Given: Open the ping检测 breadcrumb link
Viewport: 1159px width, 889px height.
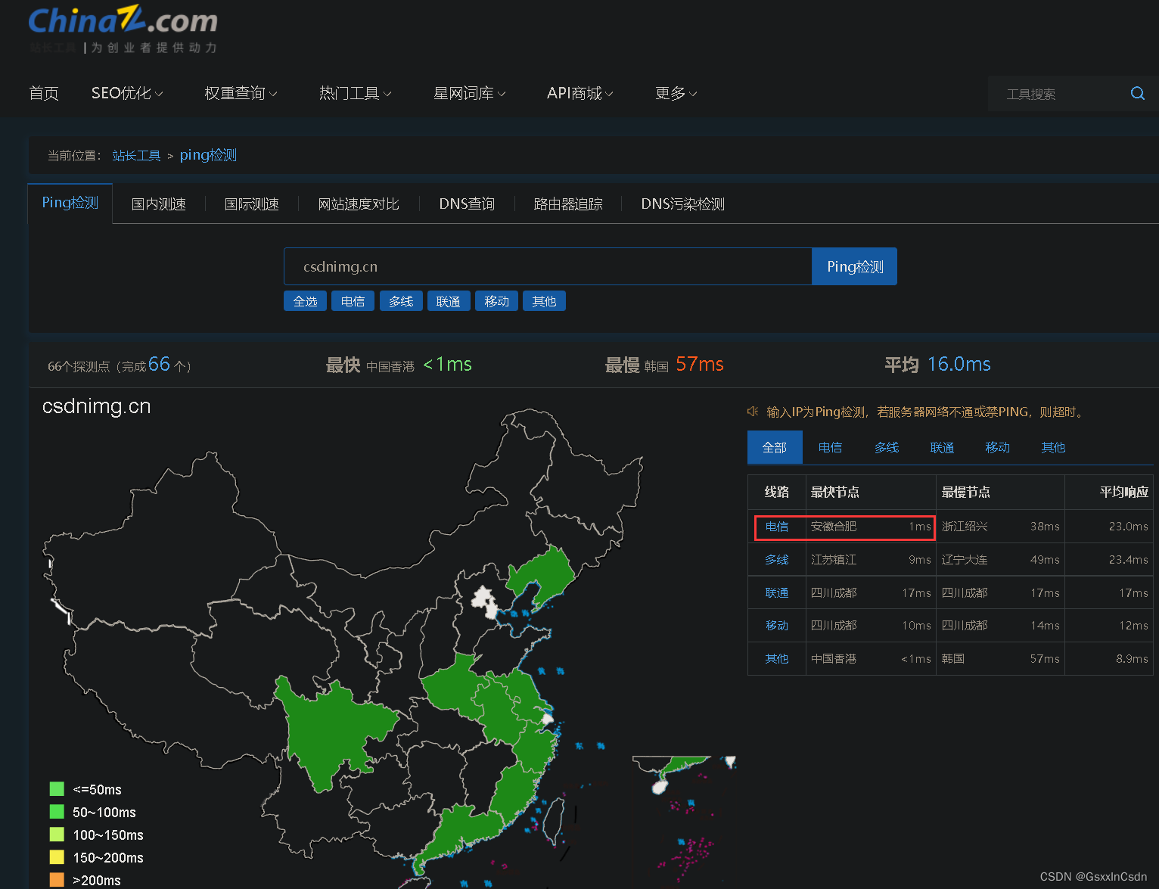Looking at the screenshot, I should click(208, 155).
